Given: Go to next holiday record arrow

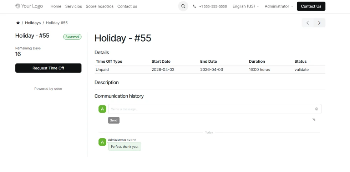Looking at the screenshot, I should click(x=319, y=23).
